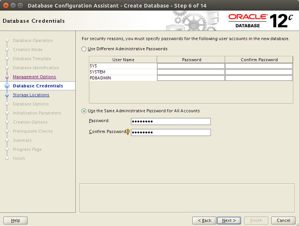Image resolution: width=299 pixels, height=226 pixels.
Task: Click PDBADMIN password table cell
Action: click(191, 78)
